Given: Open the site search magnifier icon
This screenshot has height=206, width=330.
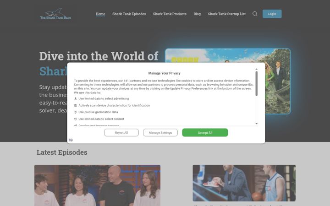Looking at the screenshot, I should point(255,14).
